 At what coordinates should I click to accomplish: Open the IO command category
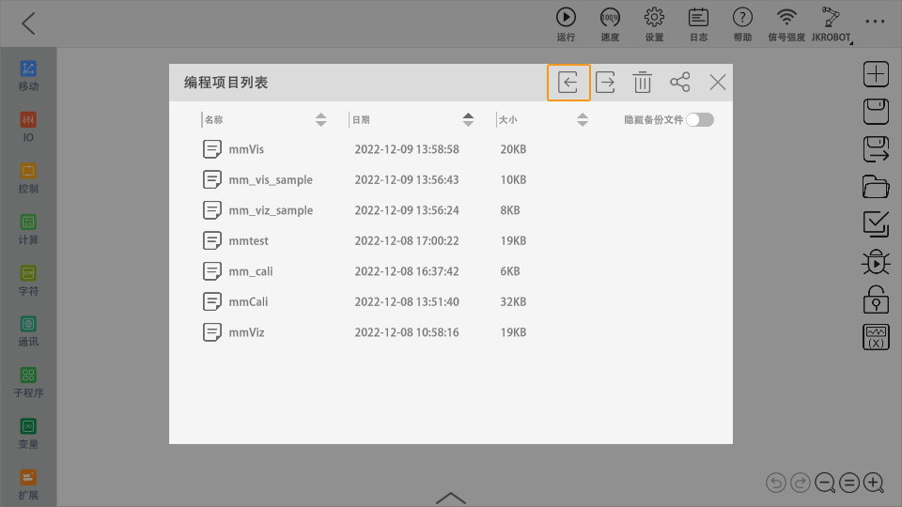(x=28, y=127)
